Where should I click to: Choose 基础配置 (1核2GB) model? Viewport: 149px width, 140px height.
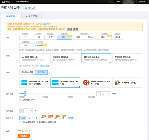coord(65,58)
